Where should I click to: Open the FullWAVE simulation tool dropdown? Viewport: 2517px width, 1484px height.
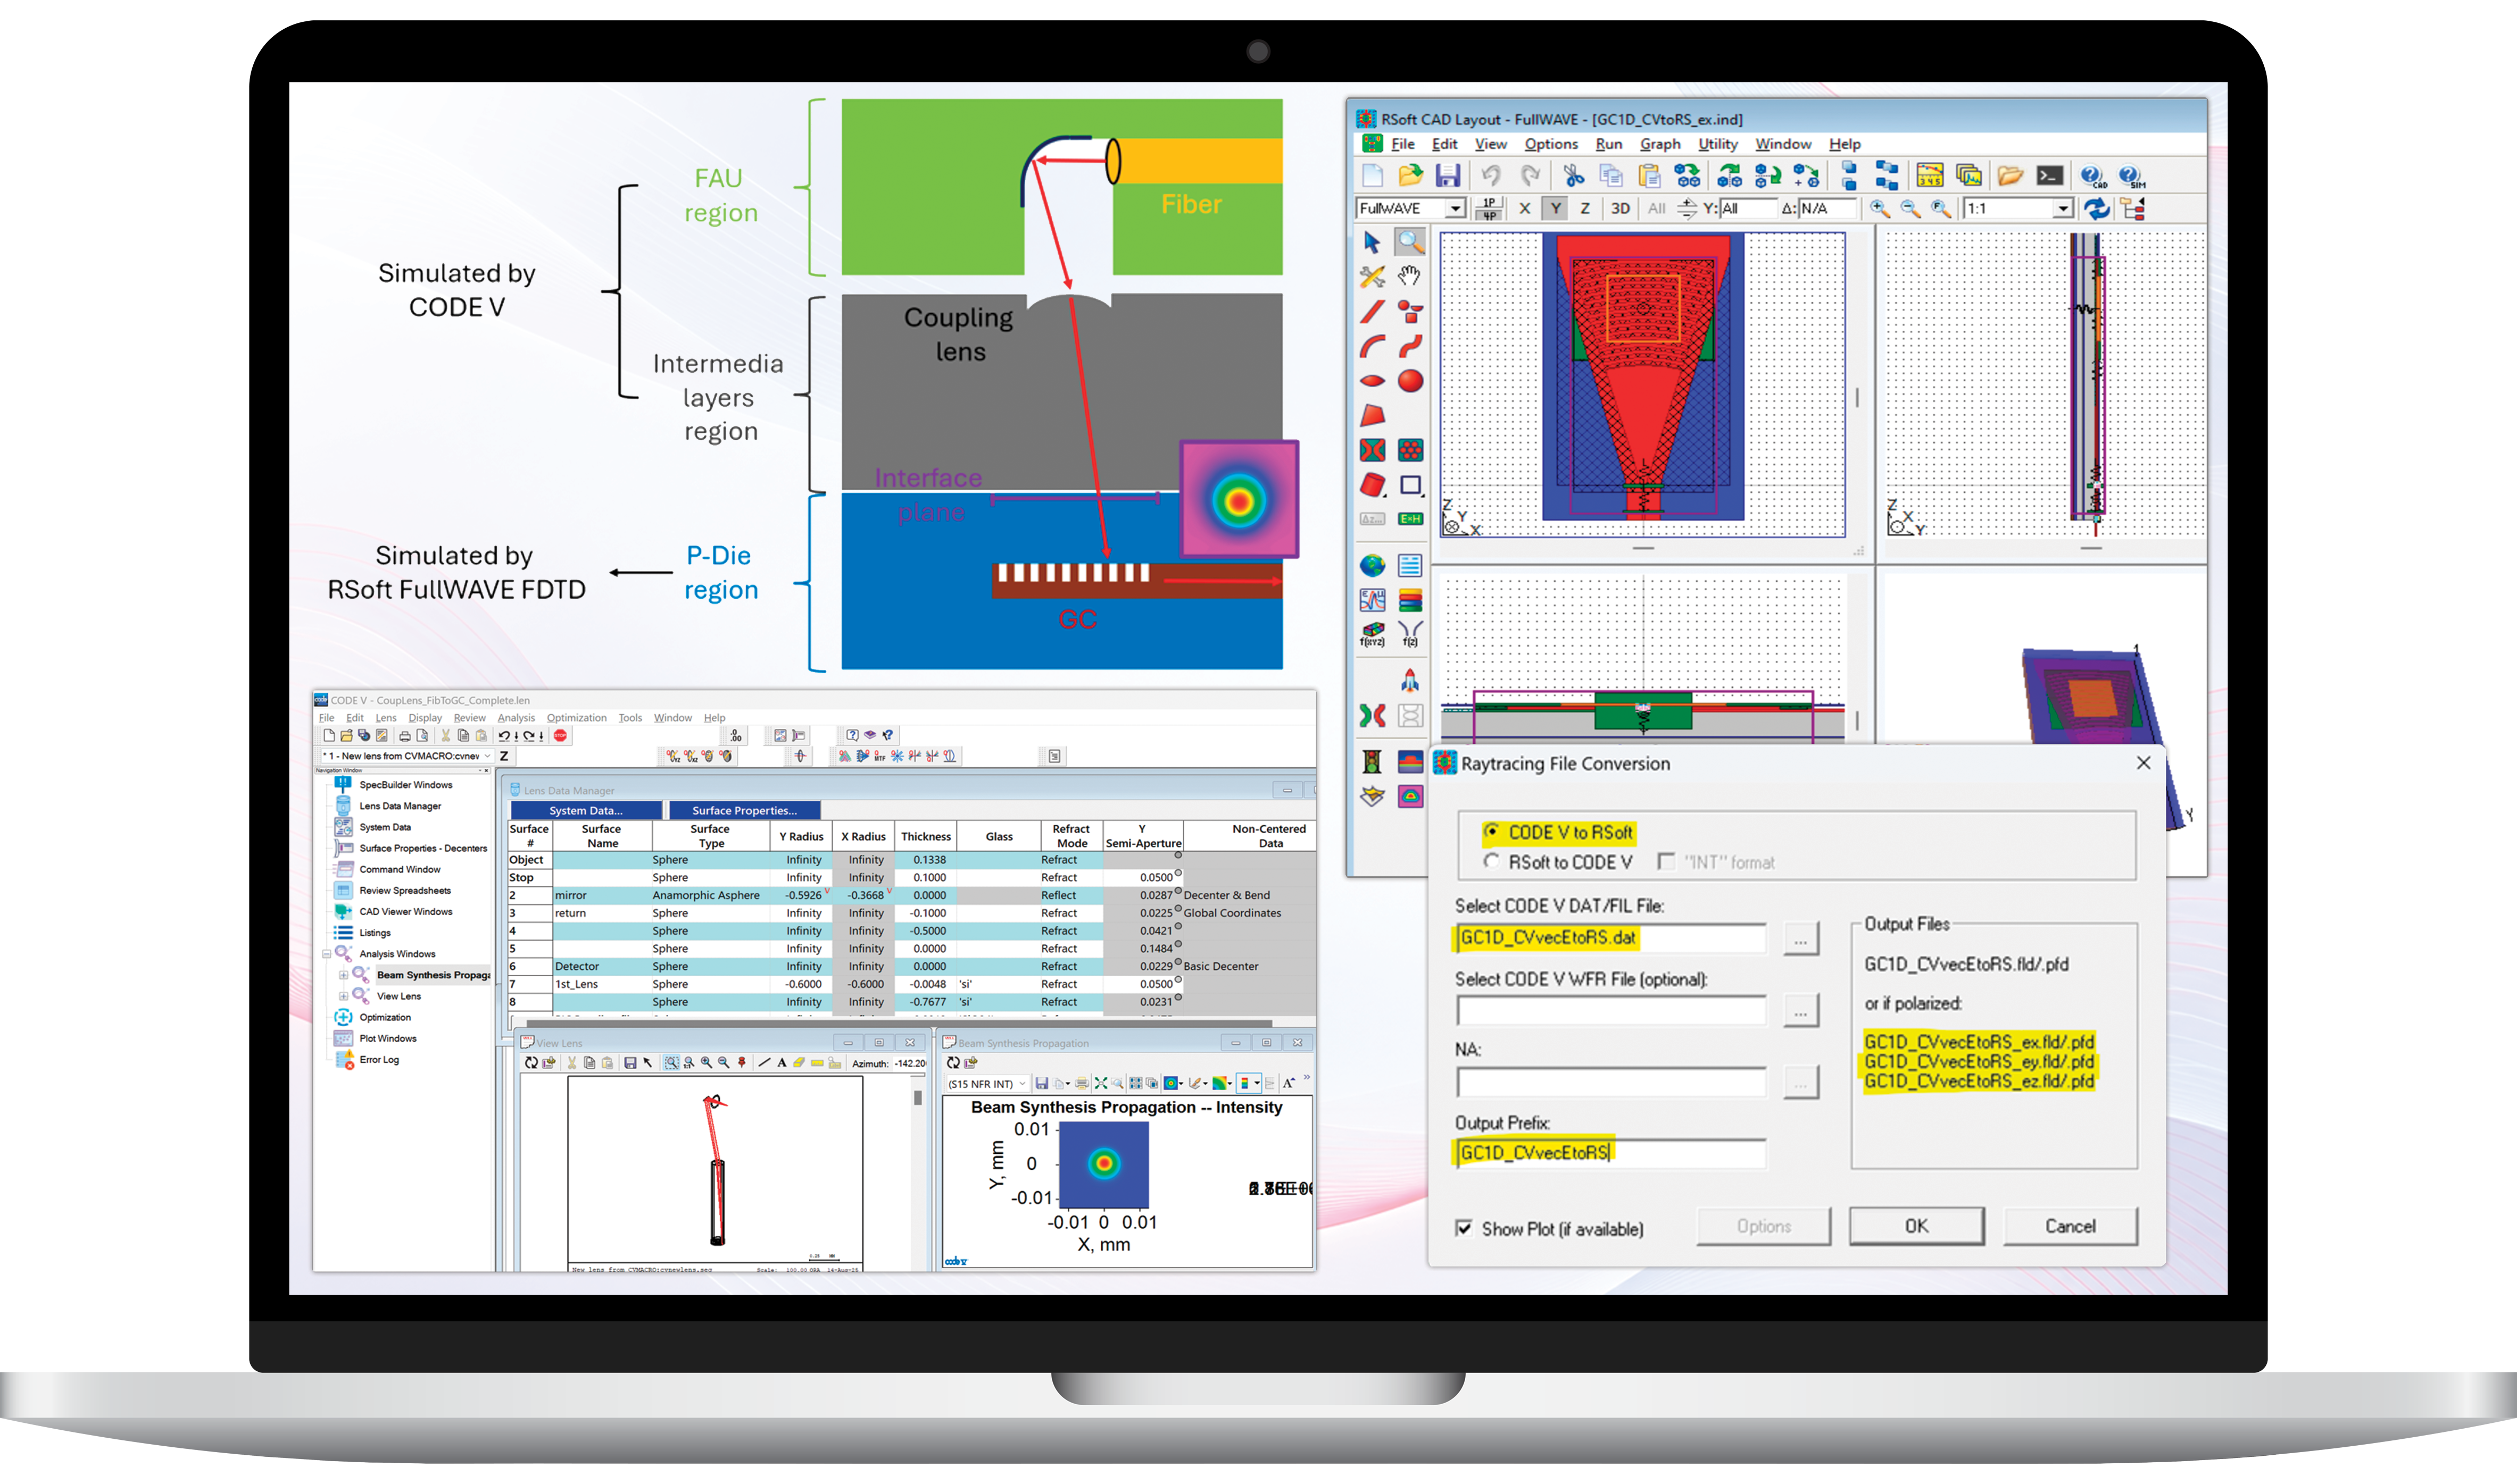tap(1455, 208)
